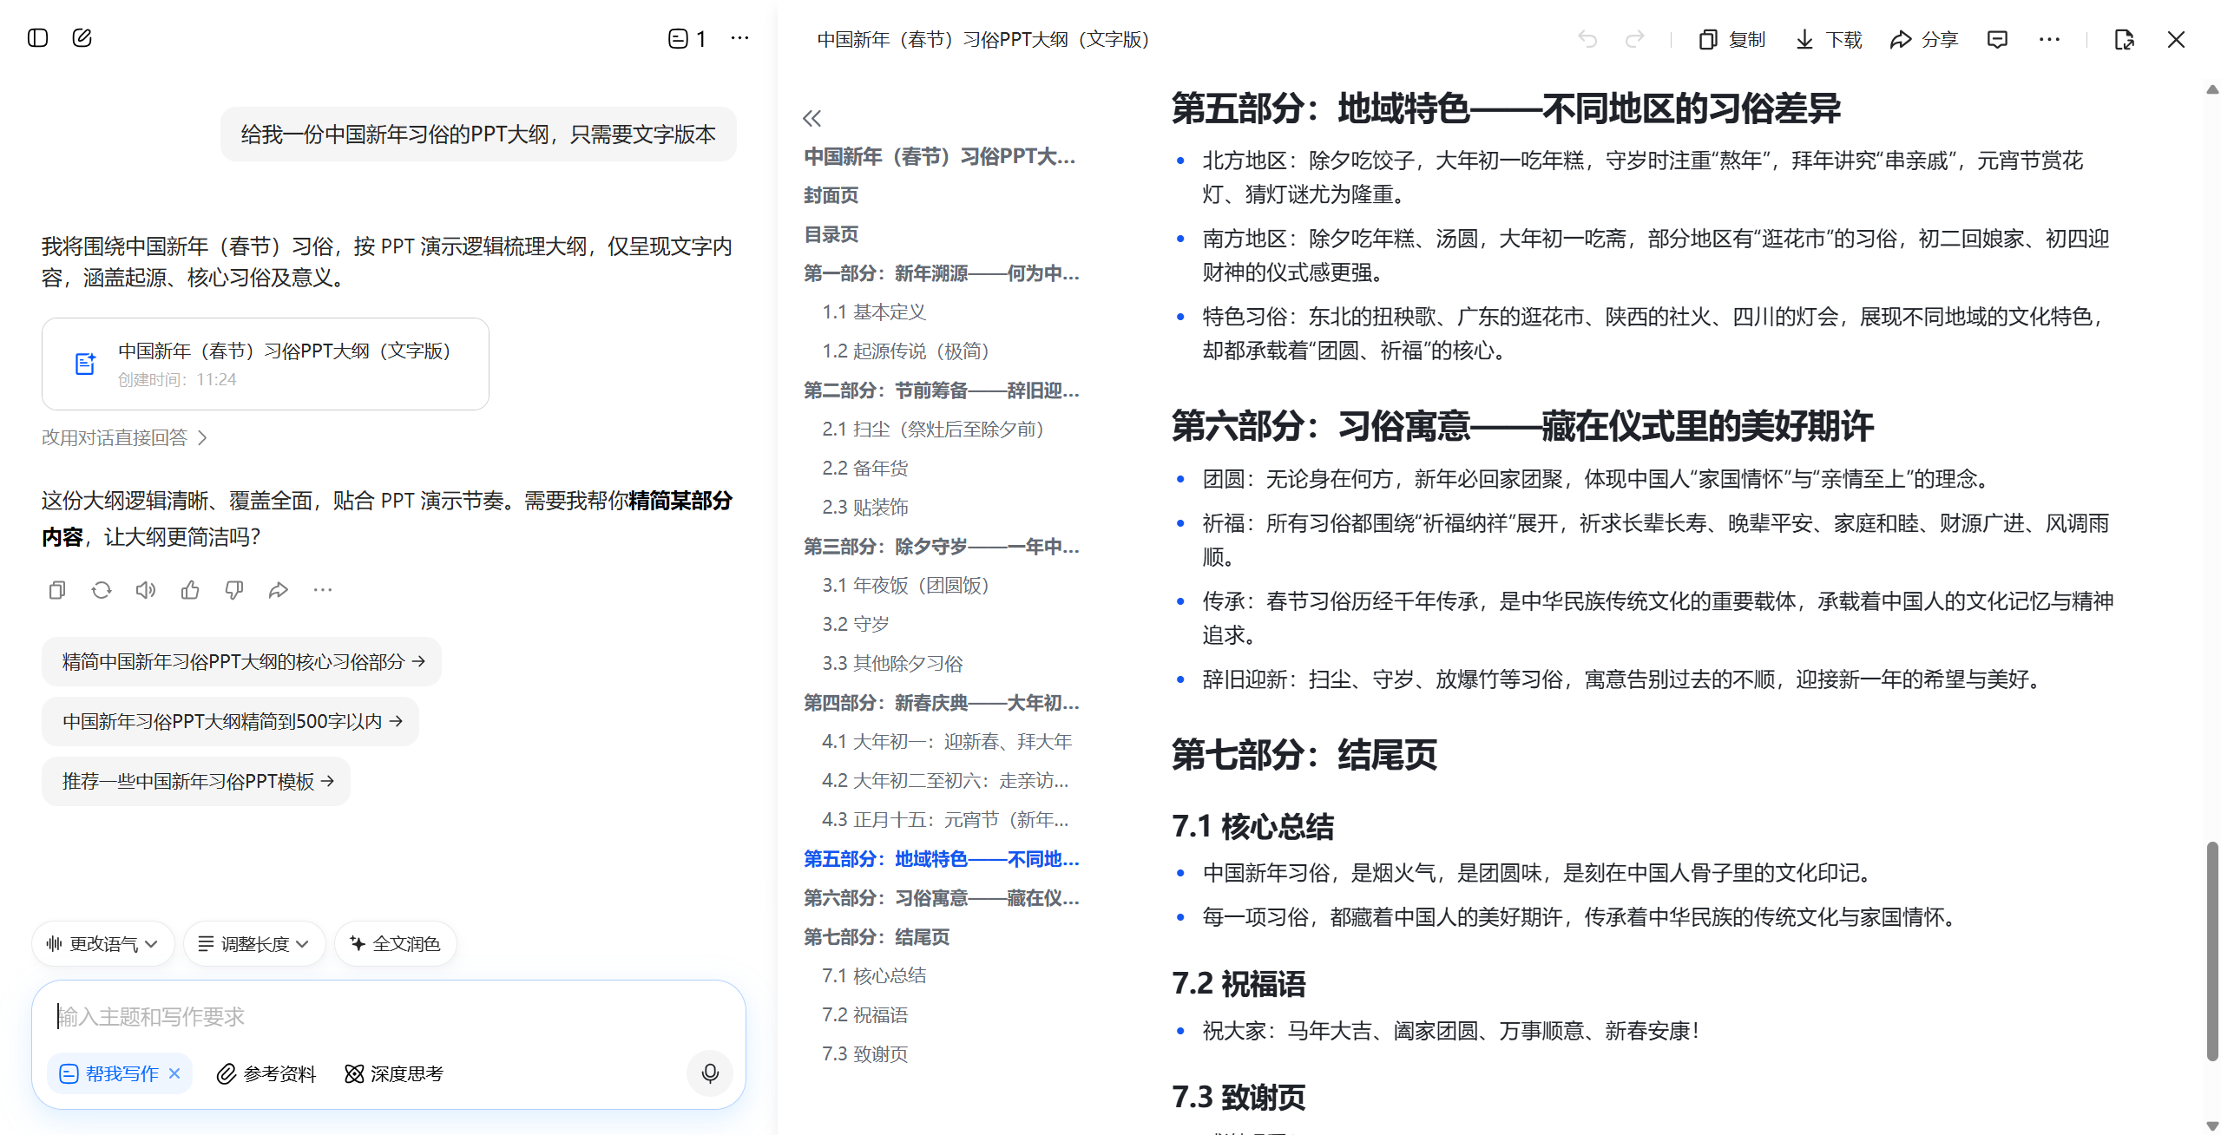Open the 调整长度 dropdown

[253, 943]
